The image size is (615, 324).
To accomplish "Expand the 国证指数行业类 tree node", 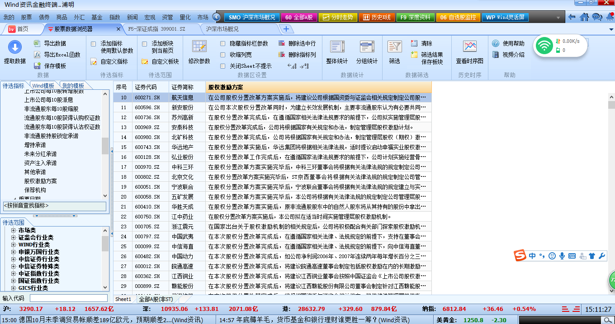I will [14, 281].
